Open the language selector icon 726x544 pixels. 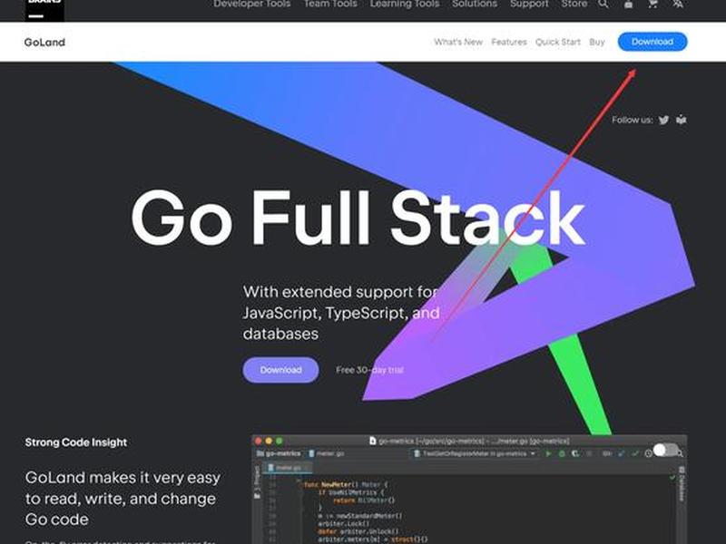[678, 5]
